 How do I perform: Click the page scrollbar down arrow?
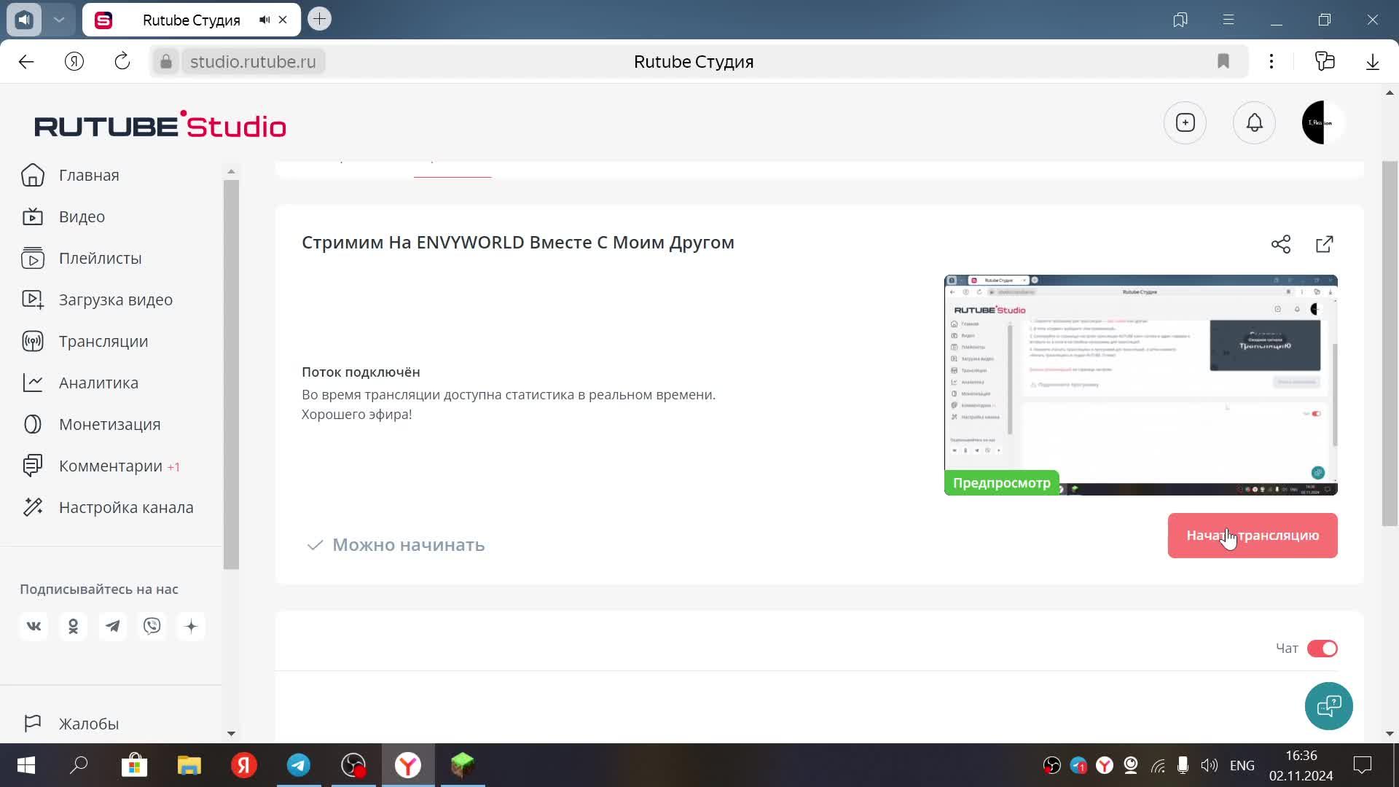pos(1390,734)
